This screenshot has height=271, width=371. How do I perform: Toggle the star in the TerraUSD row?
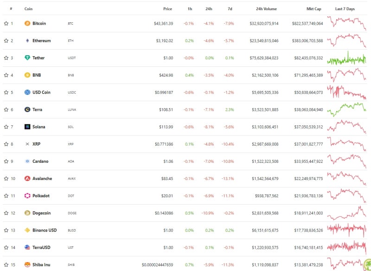pyautogui.click(x=6, y=247)
